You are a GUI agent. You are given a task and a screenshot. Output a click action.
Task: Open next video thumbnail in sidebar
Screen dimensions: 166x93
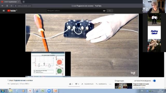tap(123, 86)
